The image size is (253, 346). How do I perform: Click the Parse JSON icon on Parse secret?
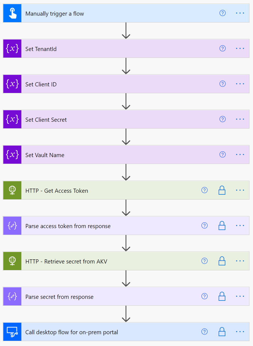(x=12, y=296)
